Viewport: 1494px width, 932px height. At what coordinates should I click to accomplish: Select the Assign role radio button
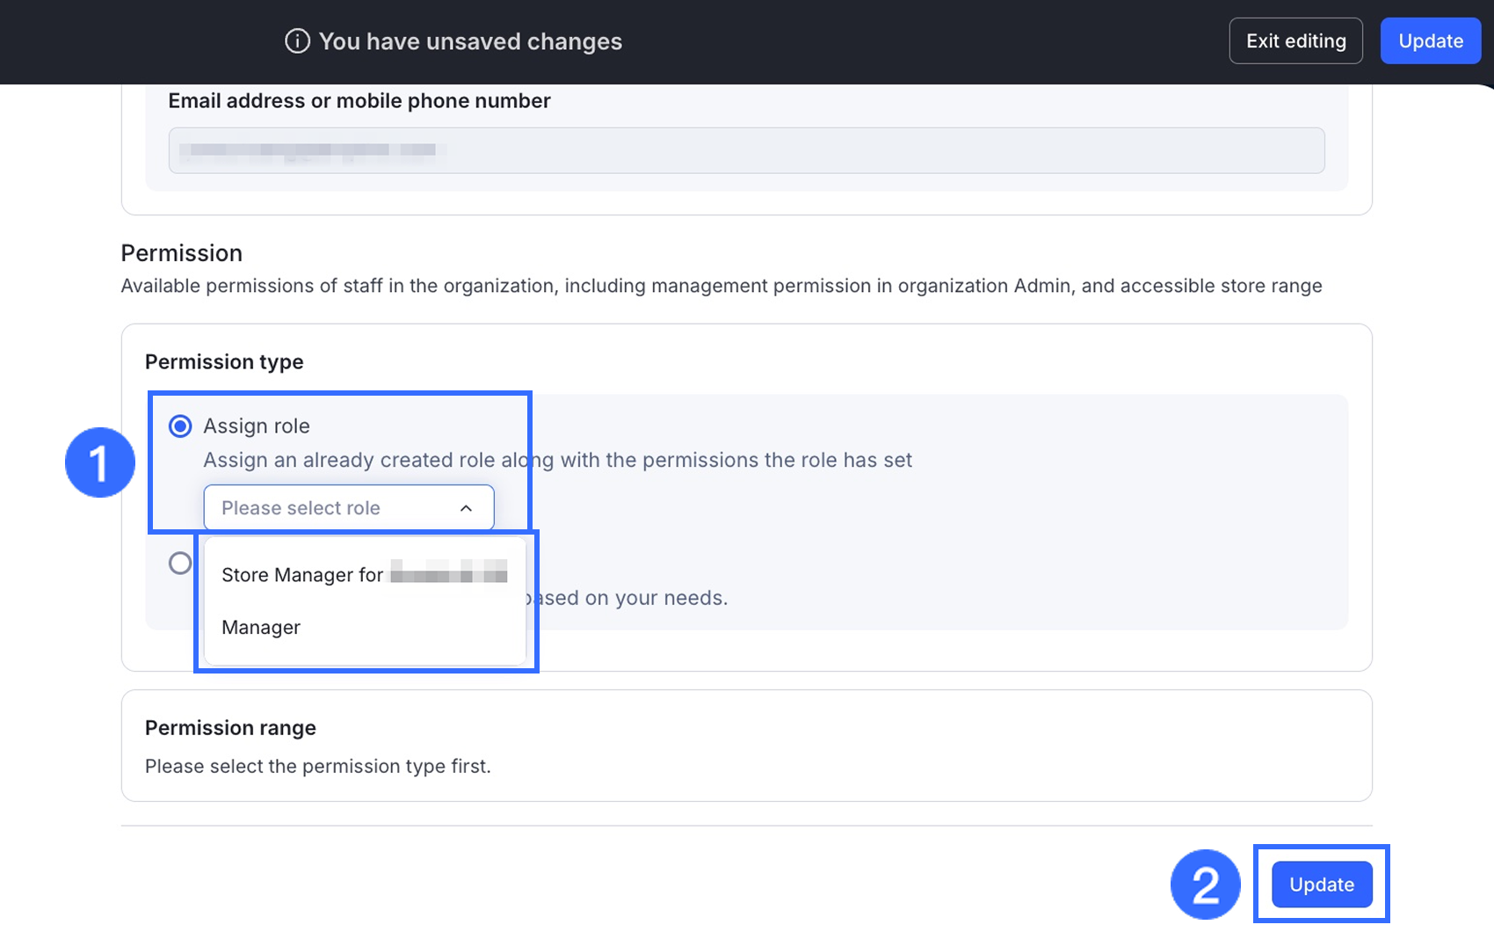click(x=180, y=426)
